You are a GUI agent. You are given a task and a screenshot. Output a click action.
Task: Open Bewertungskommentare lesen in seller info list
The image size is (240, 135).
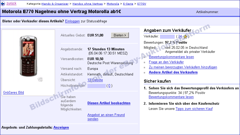[171, 57]
